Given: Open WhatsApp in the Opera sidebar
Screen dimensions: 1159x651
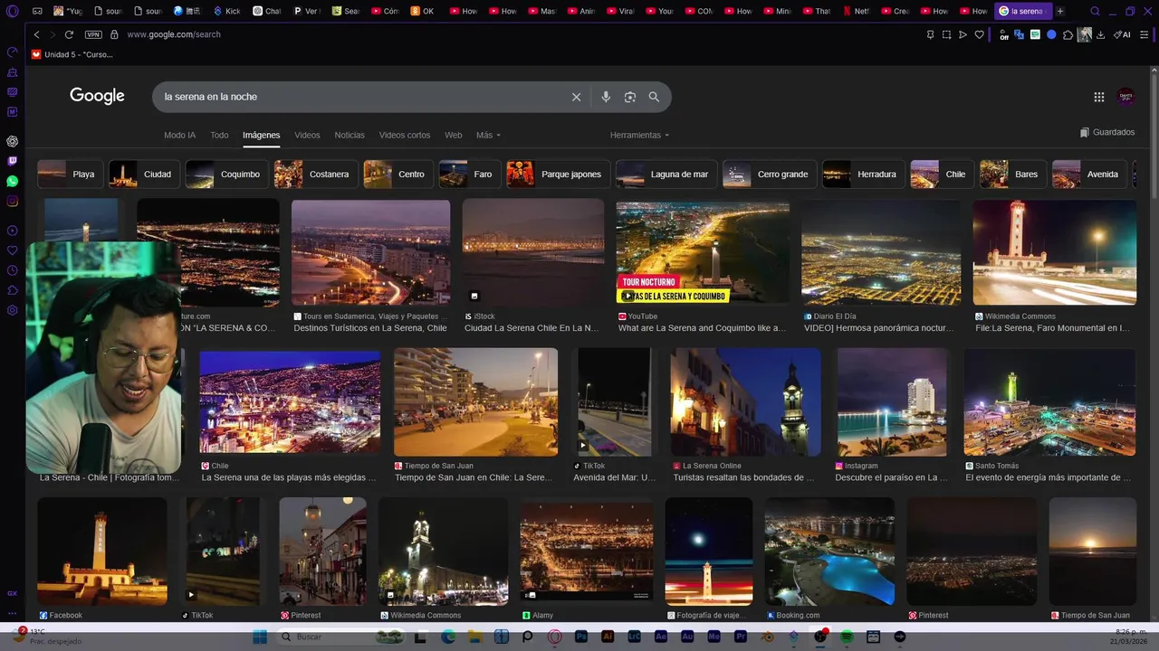Looking at the screenshot, I should (x=12, y=181).
